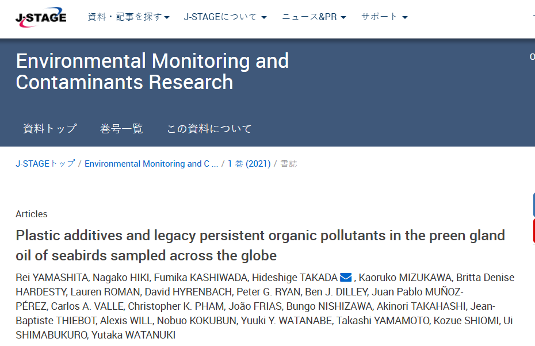
Task: Open the 巻号一覧 tab
Action: [121, 129]
